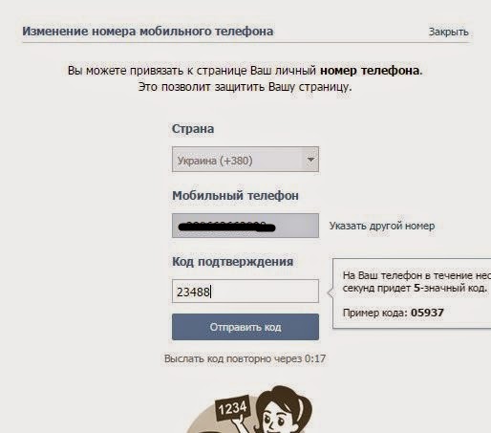The height and width of the screenshot is (433, 491).
Task: Click the Закрыть link to close dialog
Action: coord(448,32)
